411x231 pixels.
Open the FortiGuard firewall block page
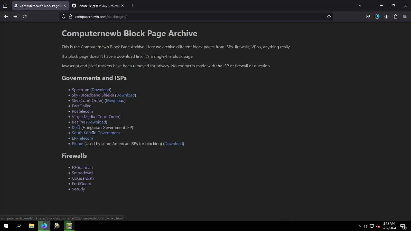[x=81, y=184]
